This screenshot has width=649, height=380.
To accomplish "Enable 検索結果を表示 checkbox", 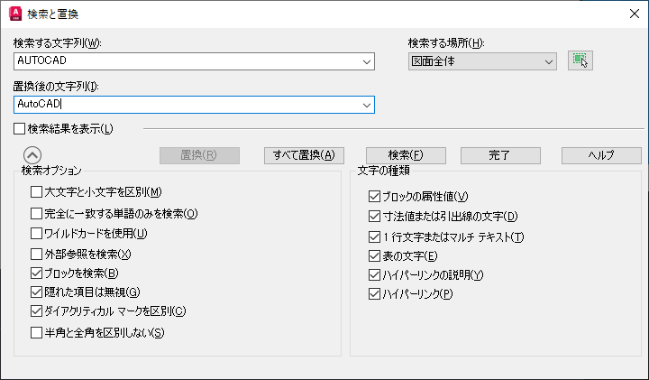I will pos(20,129).
